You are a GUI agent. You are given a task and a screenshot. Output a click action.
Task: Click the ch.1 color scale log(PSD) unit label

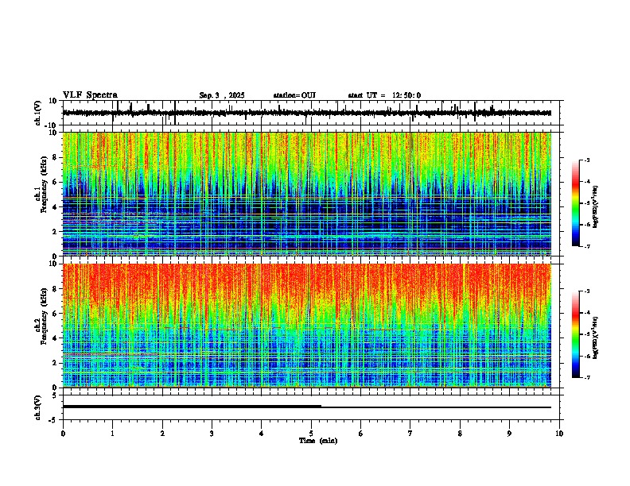(x=595, y=206)
